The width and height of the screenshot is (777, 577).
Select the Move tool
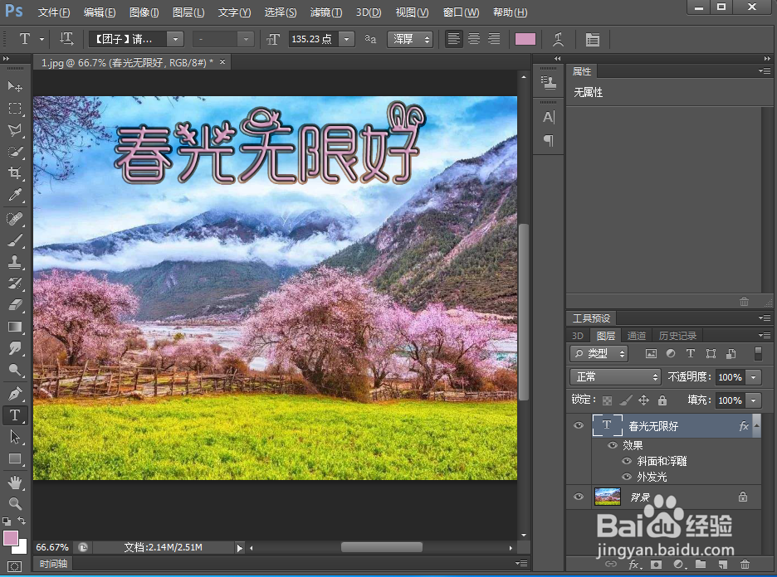click(13, 85)
